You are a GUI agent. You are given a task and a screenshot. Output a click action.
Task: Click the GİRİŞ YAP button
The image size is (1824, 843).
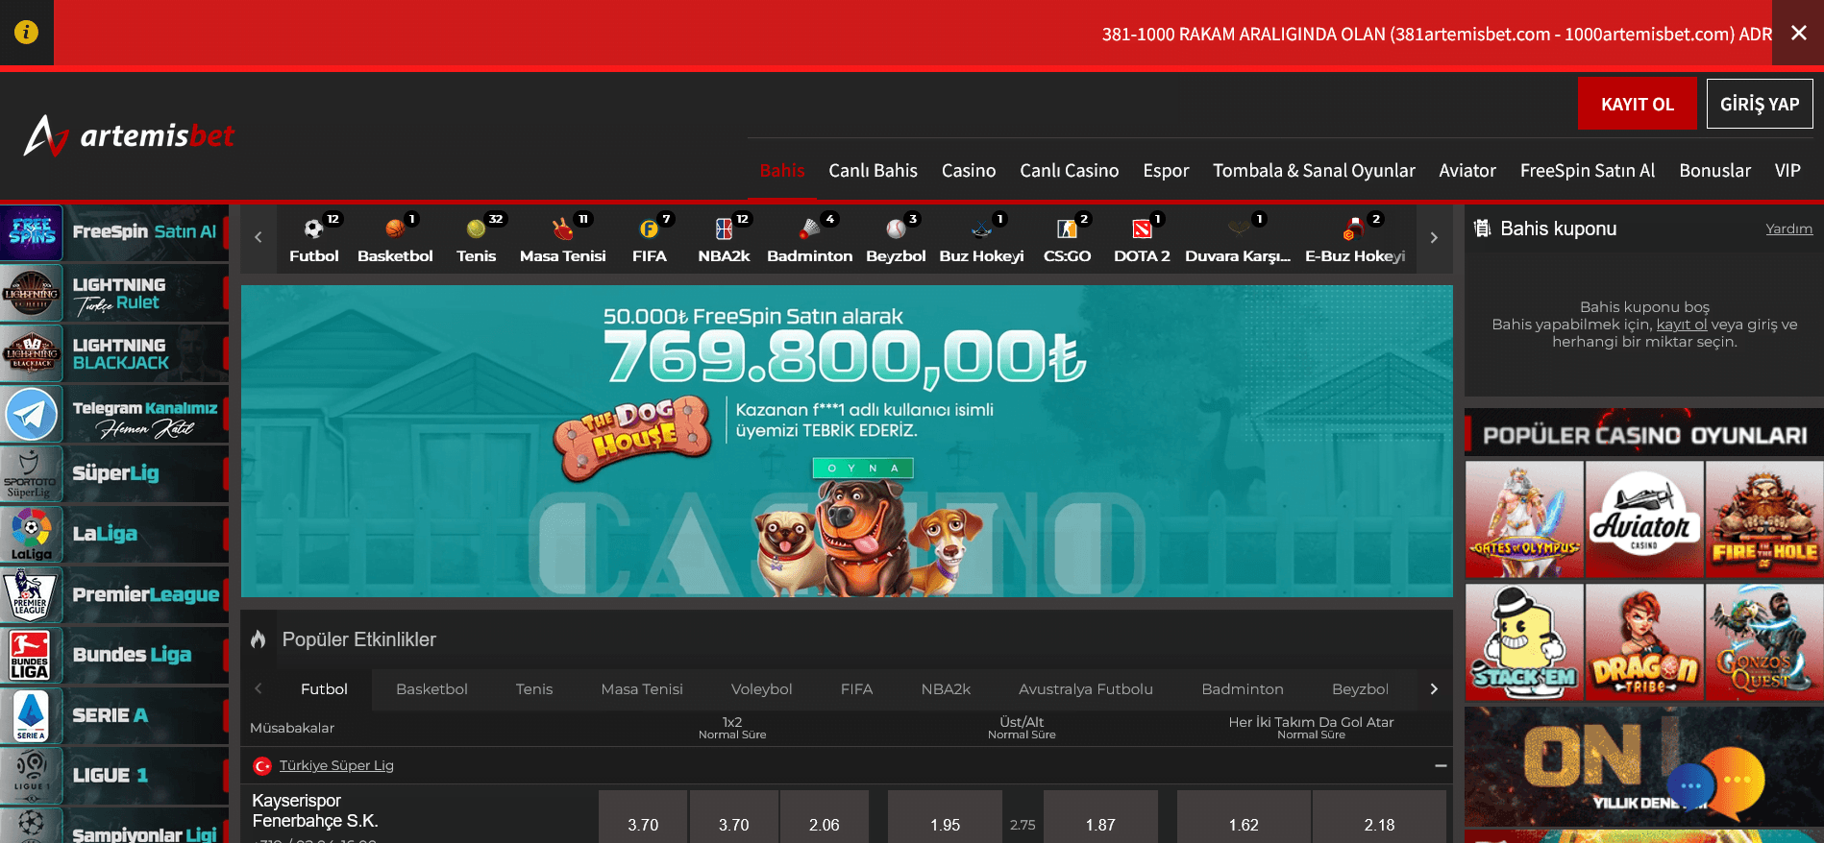tap(1759, 104)
